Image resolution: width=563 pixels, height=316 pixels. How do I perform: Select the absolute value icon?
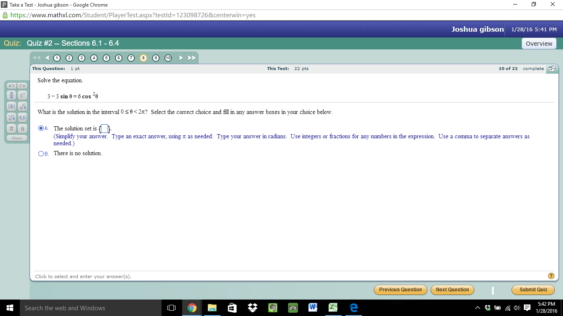(x=12, y=107)
